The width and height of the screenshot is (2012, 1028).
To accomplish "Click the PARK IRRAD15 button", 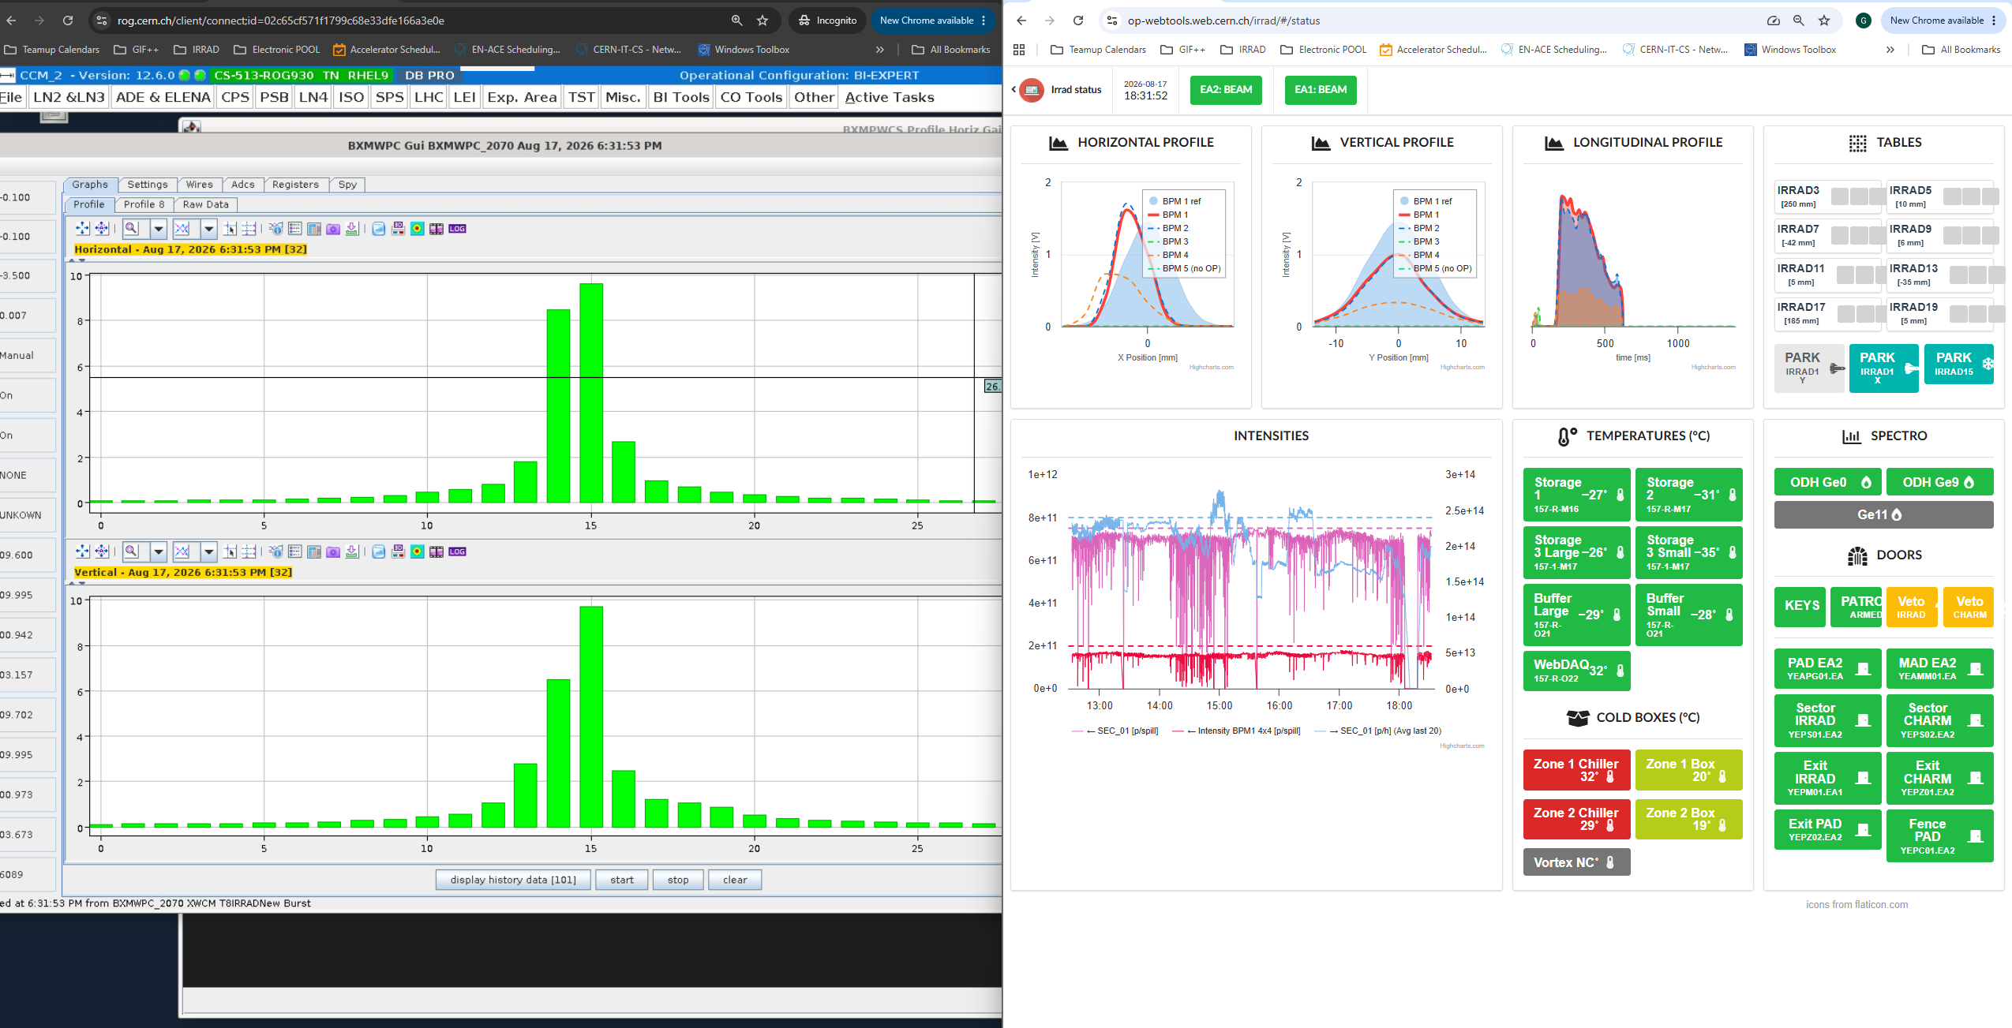I will [x=1959, y=364].
